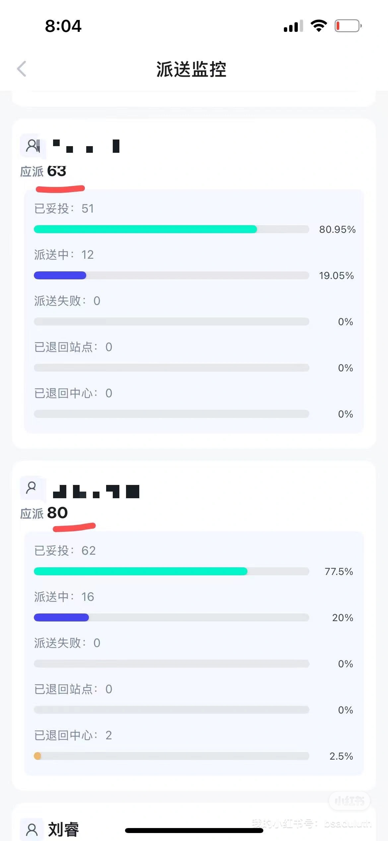Tap the 80.95% delivered progress bar
Viewport: 388px width, 841px height.
click(x=171, y=229)
